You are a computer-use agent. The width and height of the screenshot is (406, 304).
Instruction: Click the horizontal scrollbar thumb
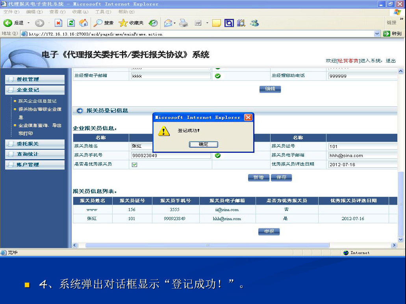point(207,245)
